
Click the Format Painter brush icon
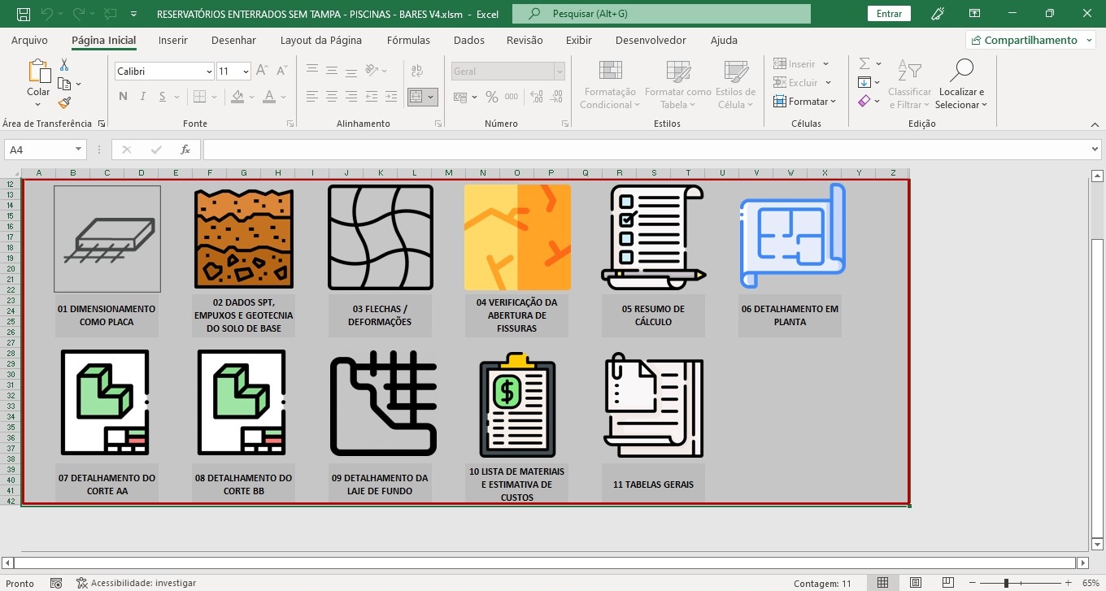(x=64, y=102)
